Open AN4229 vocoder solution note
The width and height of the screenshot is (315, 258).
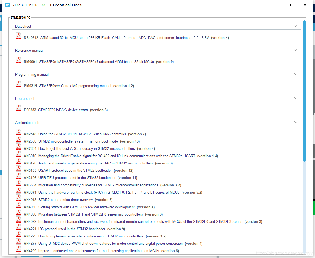click(95, 236)
